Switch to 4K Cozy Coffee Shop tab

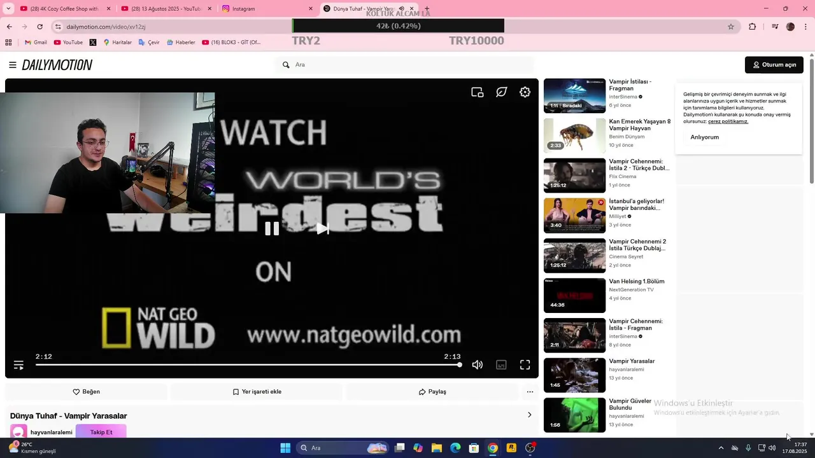click(64, 8)
